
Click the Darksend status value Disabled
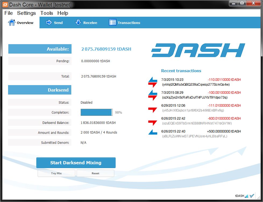point(87,103)
